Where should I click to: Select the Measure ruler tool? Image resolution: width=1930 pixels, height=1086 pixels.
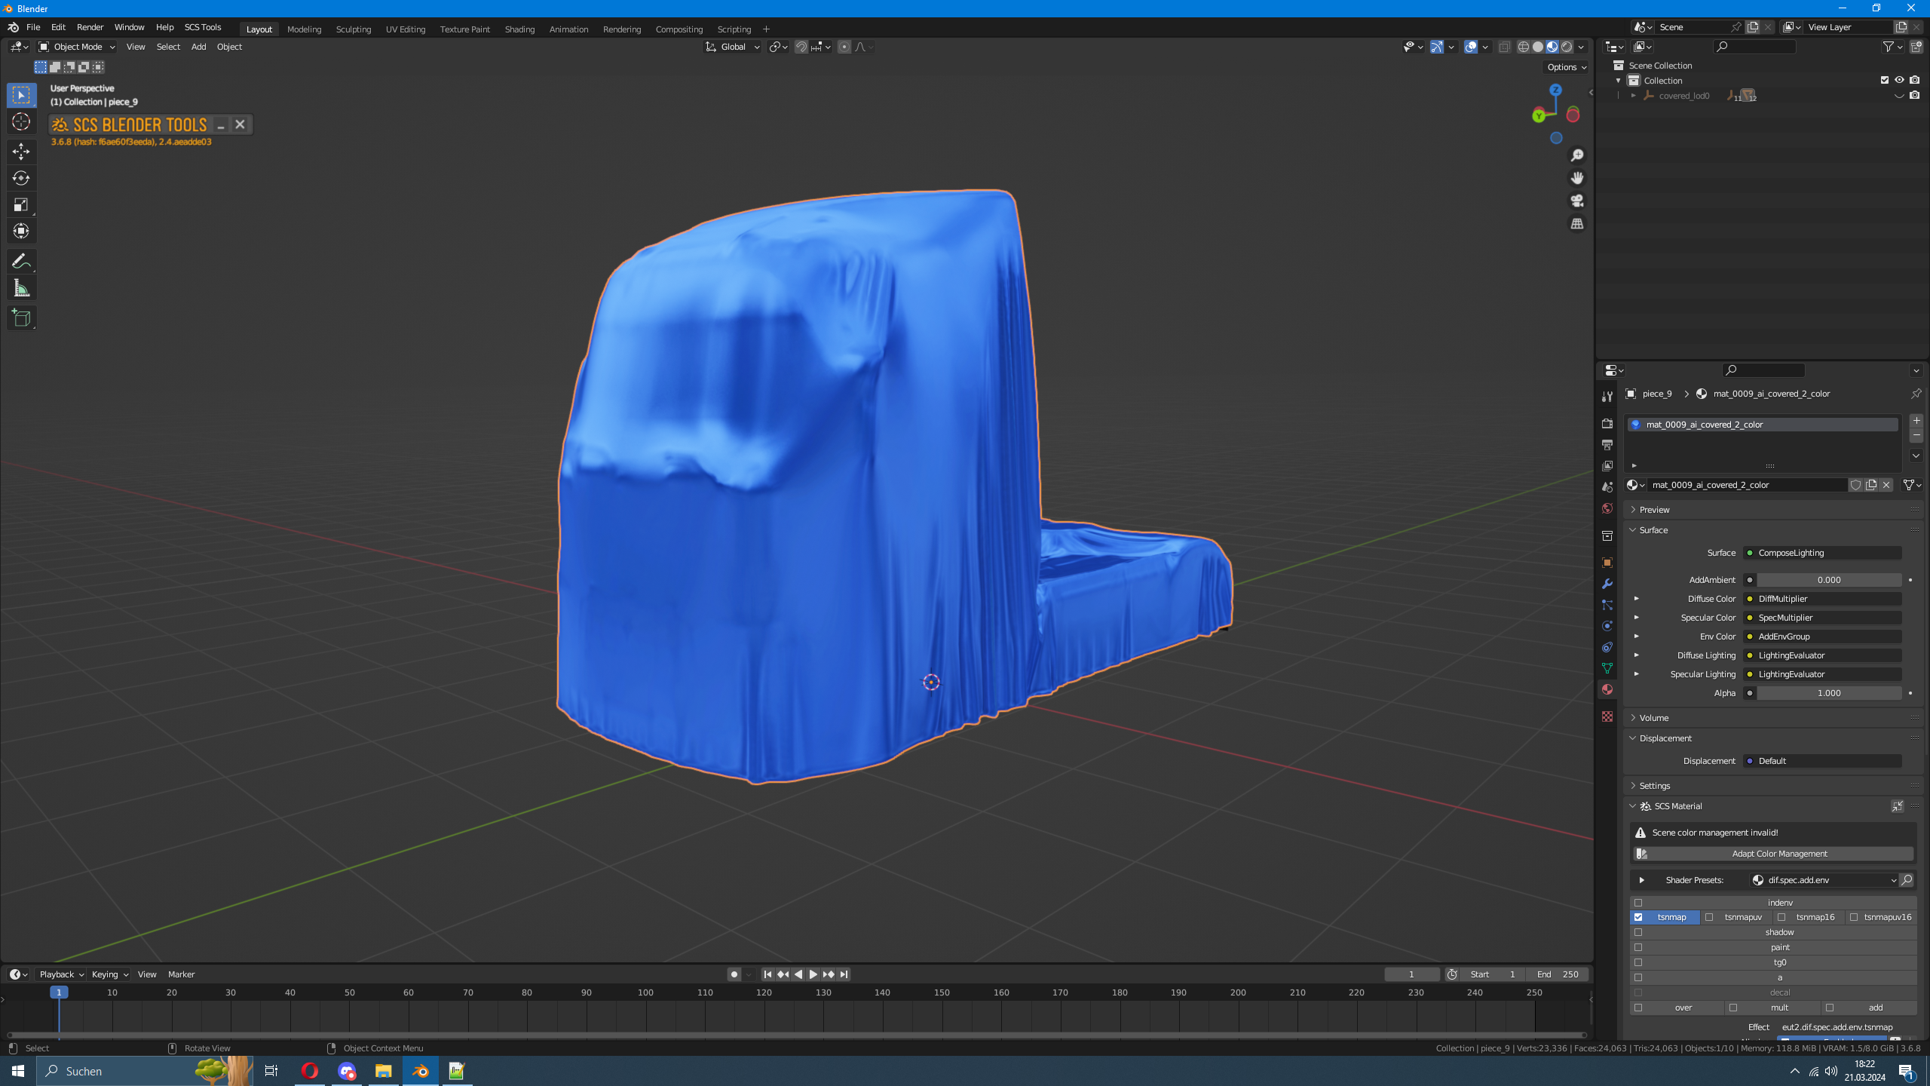(x=21, y=288)
